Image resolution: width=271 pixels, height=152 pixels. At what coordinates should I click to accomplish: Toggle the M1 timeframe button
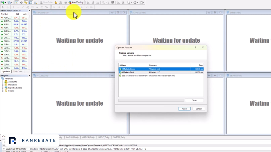tap(54, 7)
